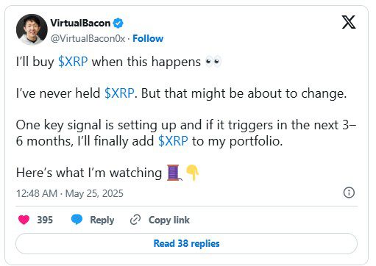The image size is (376, 266).
Task: Click the Copy link text
Action: tap(169, 220)
